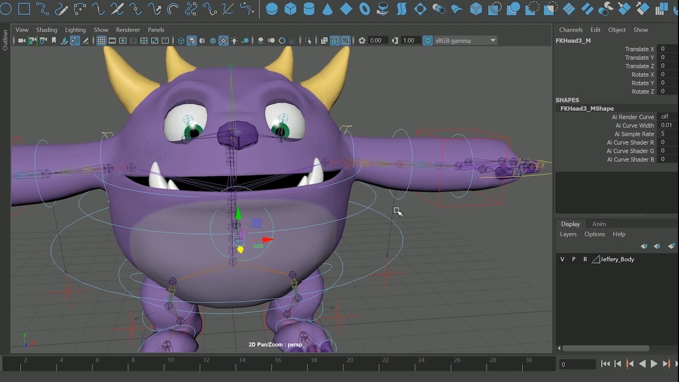This screenshot has width=679, height=382.
Task: Click Help in the layer editor
Action: click(619, 234)
